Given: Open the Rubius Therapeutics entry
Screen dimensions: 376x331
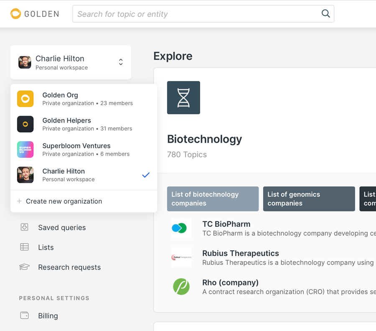Looking at the screenshot, I should tap(241, 253).
